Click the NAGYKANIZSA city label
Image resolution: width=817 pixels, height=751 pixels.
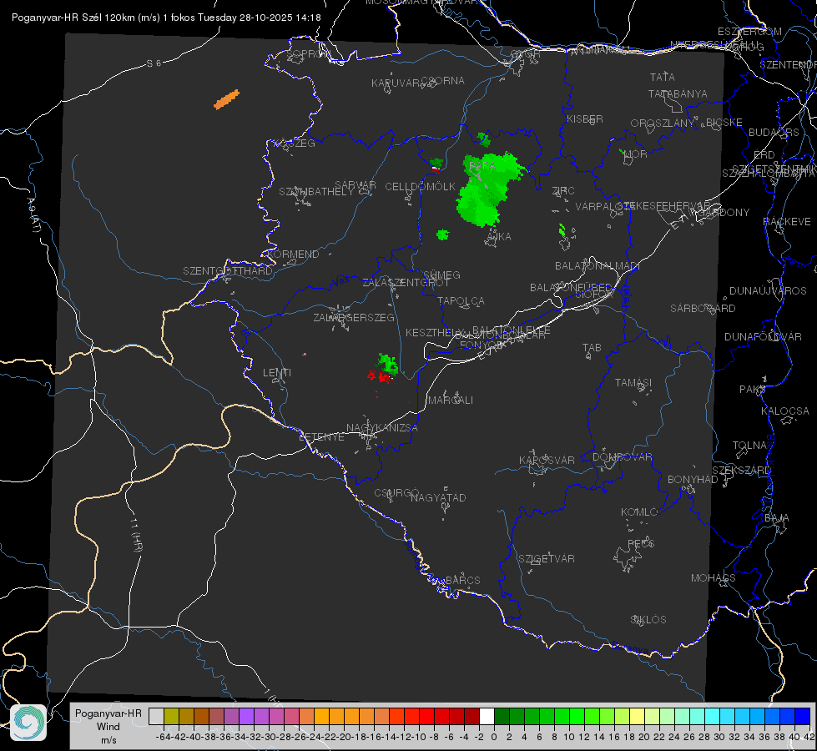point(382,427)
